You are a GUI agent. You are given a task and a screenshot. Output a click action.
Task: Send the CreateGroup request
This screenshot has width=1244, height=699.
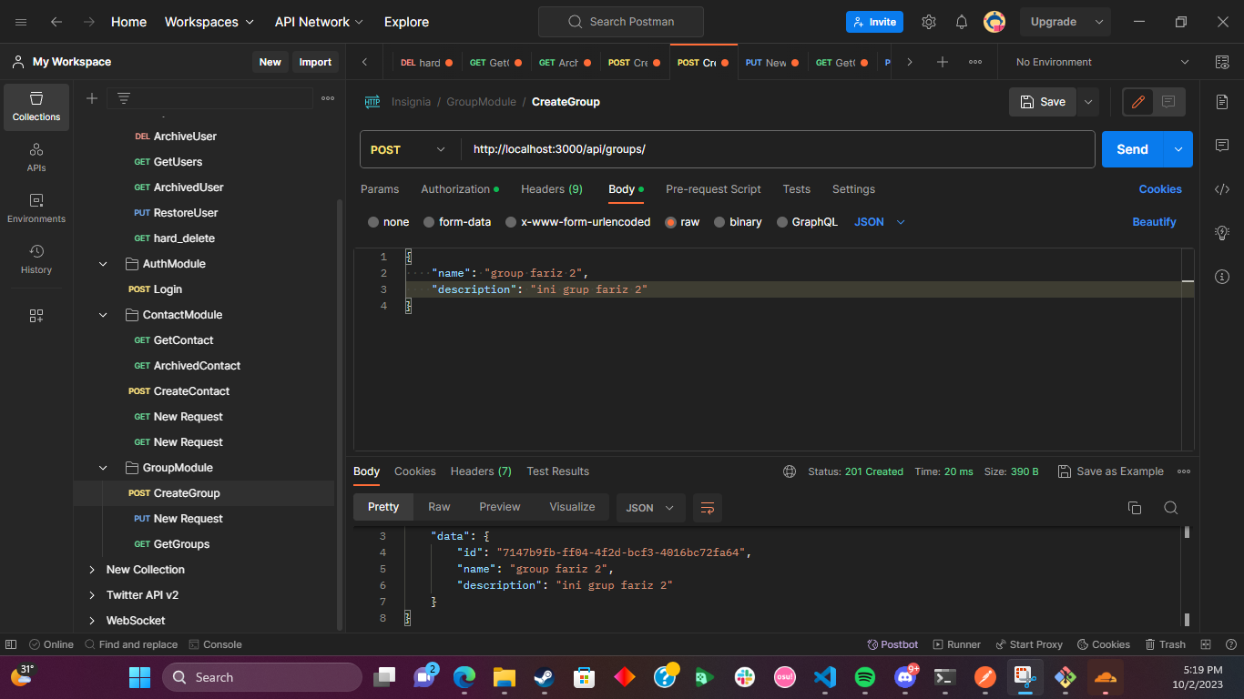click(1131, 148)
